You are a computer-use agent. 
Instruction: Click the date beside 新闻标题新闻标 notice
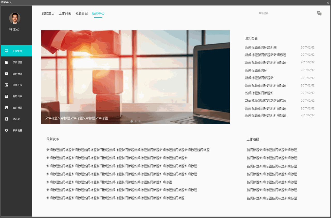(308, 70)
